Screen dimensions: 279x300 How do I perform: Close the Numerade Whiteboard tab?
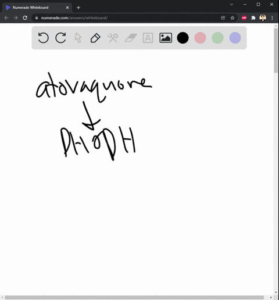tap(67, 8)
